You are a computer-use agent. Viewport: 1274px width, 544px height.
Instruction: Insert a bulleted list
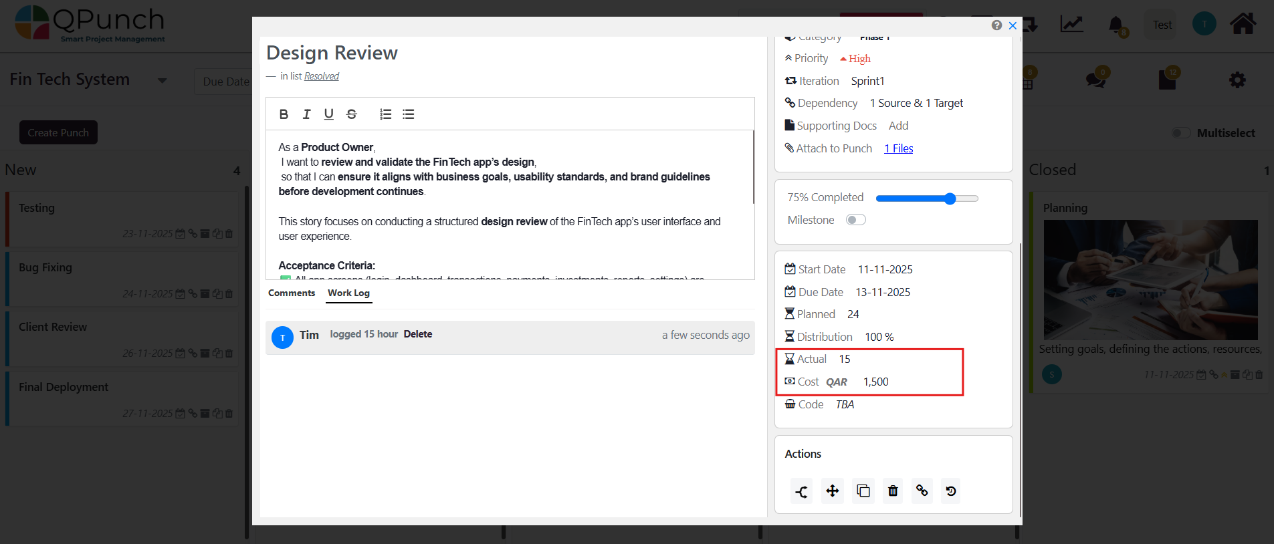click(x=409, y=114)
